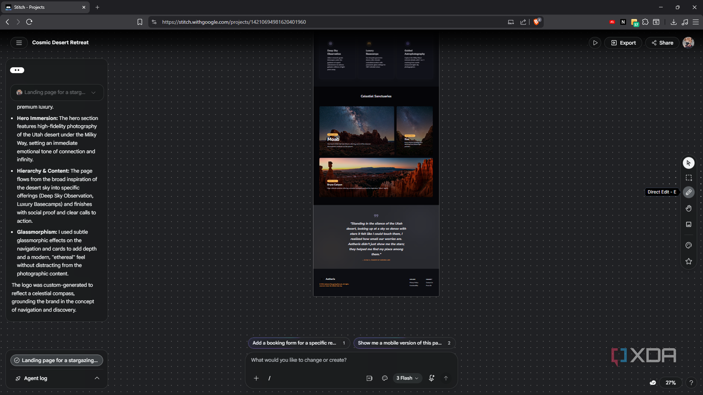Viewport: 703px width, 395px height.
Task: Open the image tool in side toolbar
Action: click(x=689, y=224)
